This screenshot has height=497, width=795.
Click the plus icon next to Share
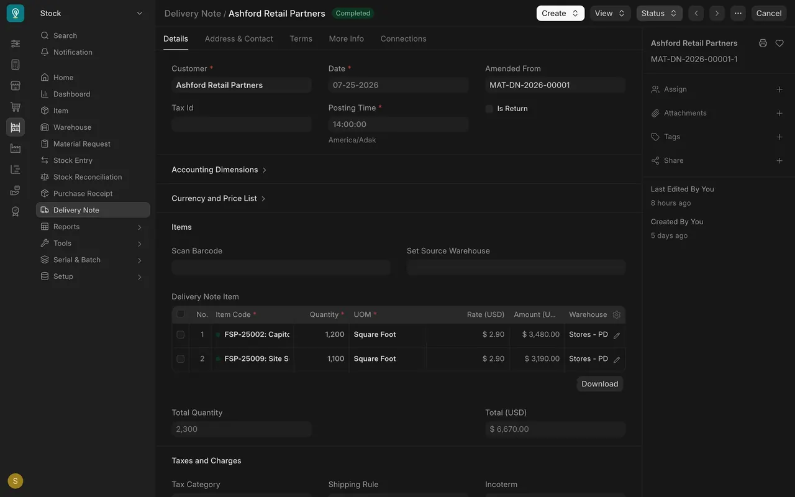tap(779, 161)
